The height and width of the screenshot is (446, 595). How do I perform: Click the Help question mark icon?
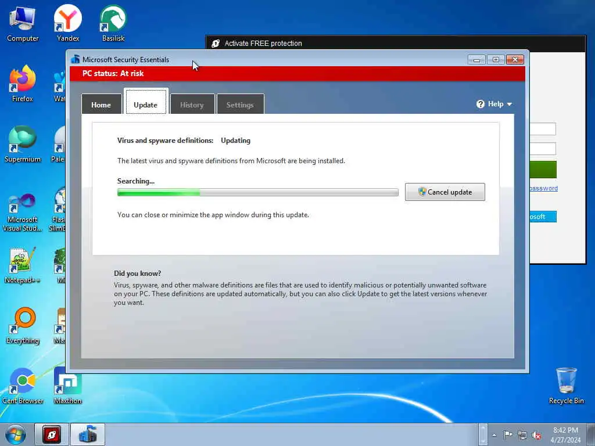point(481,104)
